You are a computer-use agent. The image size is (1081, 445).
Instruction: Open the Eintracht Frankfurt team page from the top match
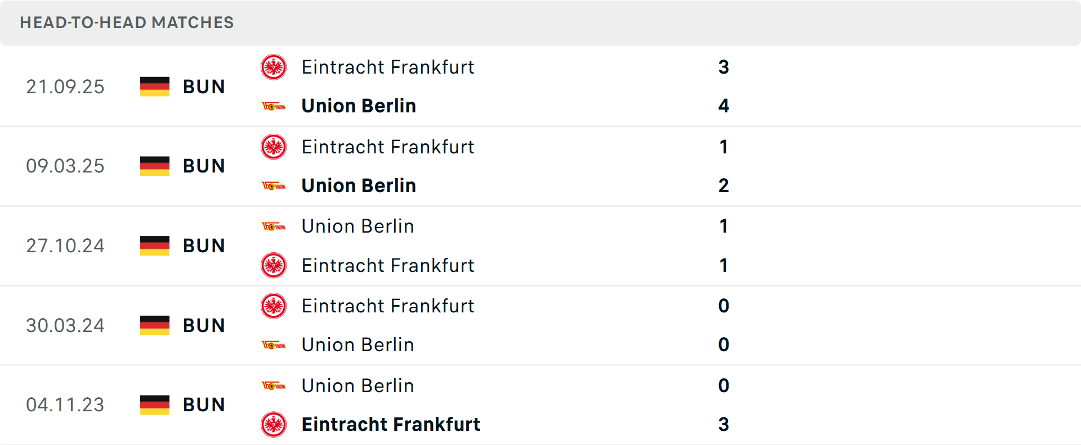[388, 67]
